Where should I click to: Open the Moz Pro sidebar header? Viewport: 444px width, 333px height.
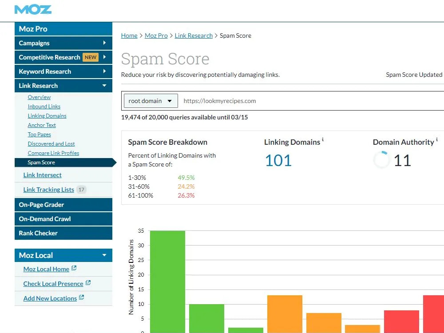pyautogui.click(x=63, y=29)
